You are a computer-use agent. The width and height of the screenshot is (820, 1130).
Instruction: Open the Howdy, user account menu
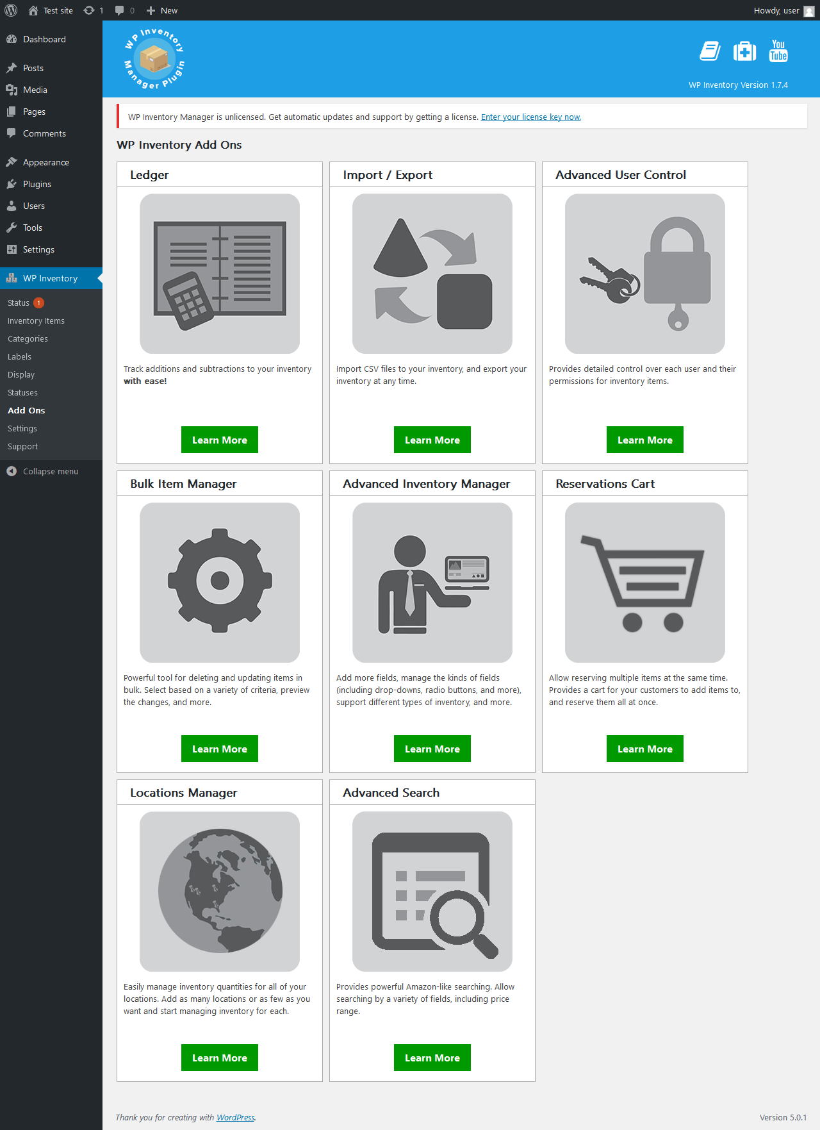(x=784, y=10)
